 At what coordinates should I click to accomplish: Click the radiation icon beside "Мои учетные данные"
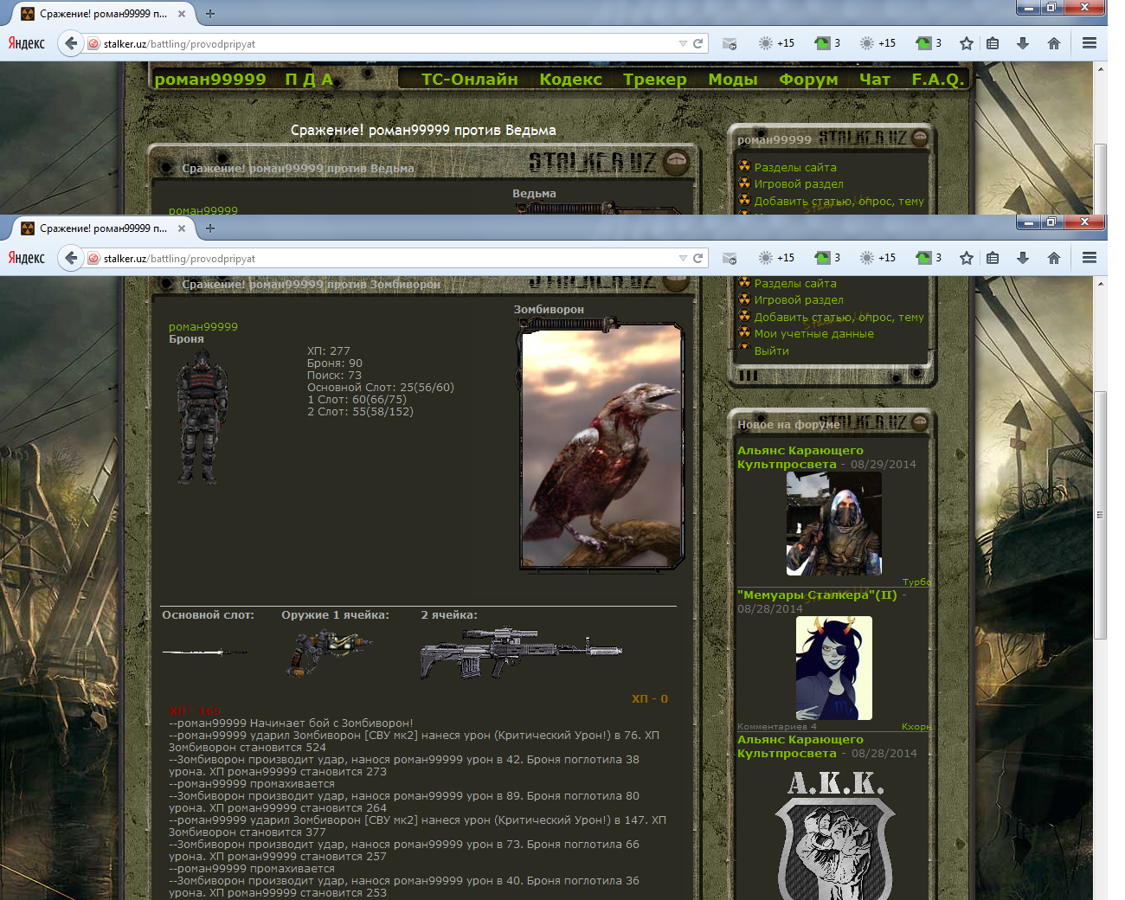744,333
